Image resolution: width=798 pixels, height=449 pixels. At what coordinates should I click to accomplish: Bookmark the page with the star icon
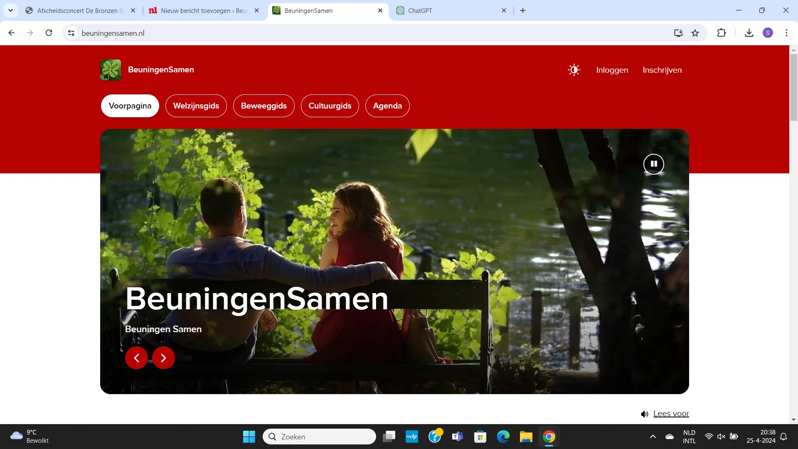tap(695, 33)
